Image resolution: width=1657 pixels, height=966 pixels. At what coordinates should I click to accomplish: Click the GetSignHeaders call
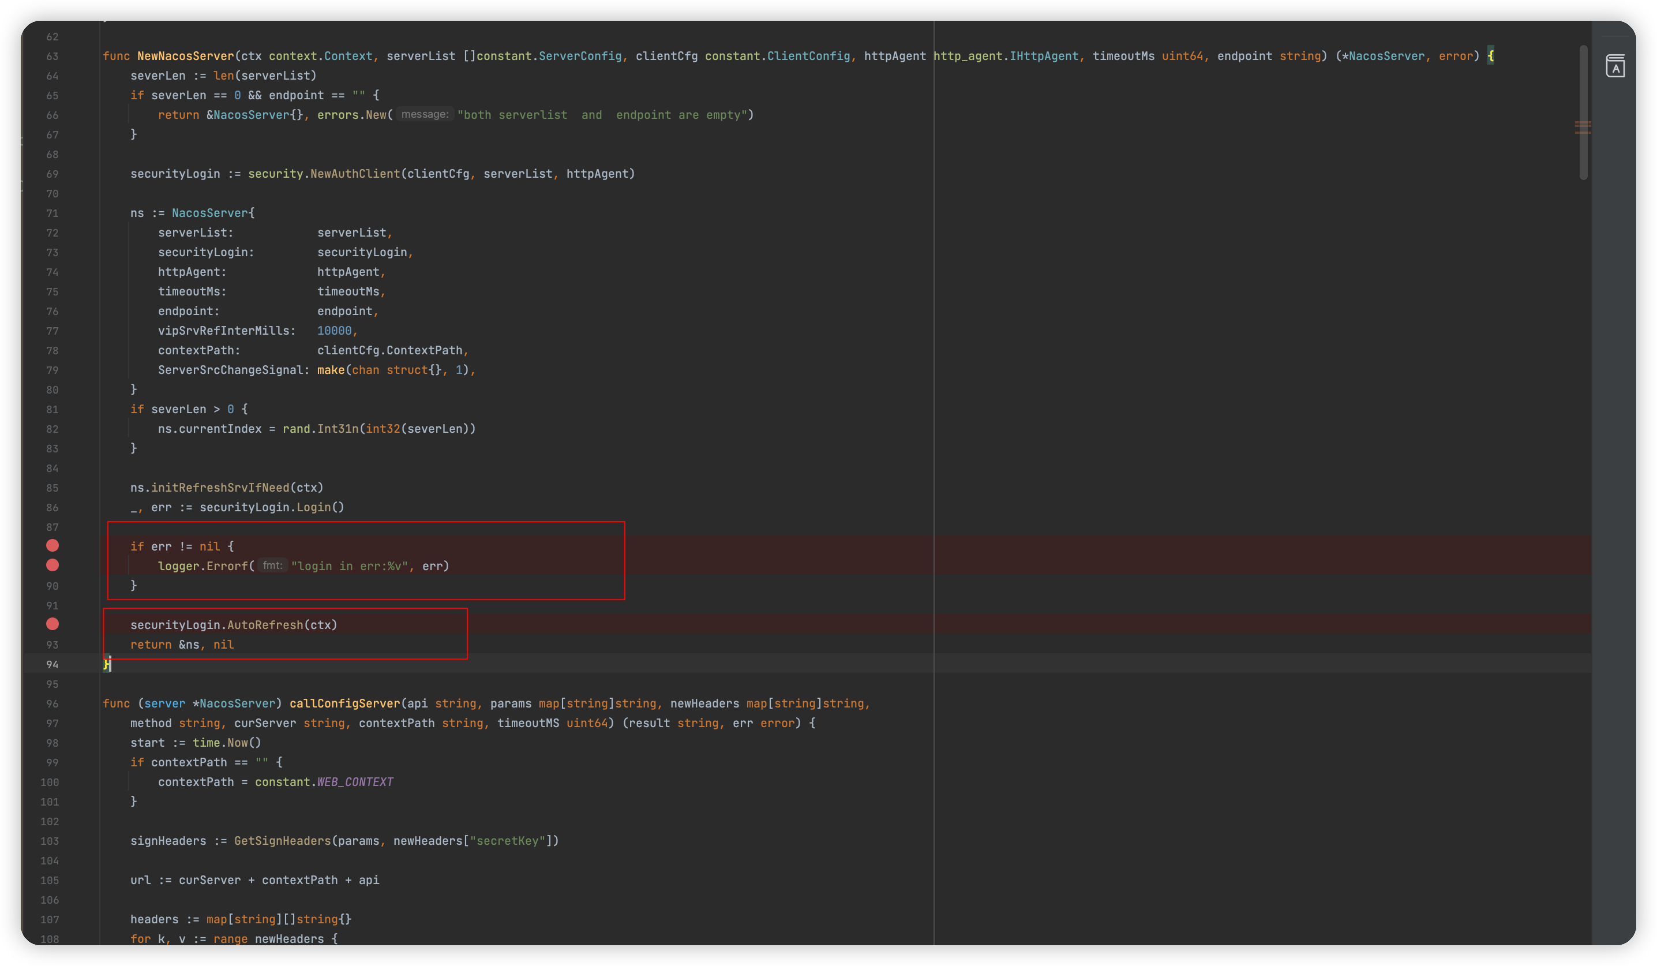[283, 841]
